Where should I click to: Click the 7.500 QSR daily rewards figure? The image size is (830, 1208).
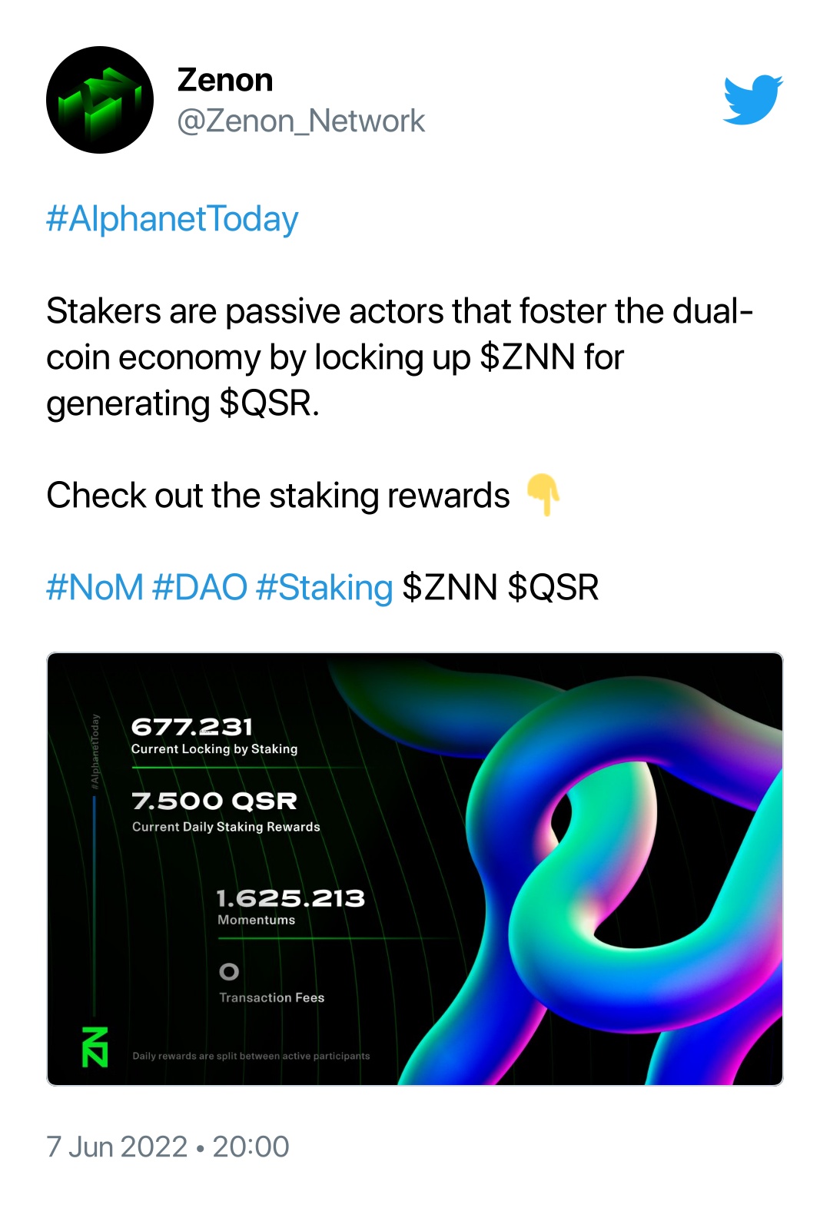214,801
